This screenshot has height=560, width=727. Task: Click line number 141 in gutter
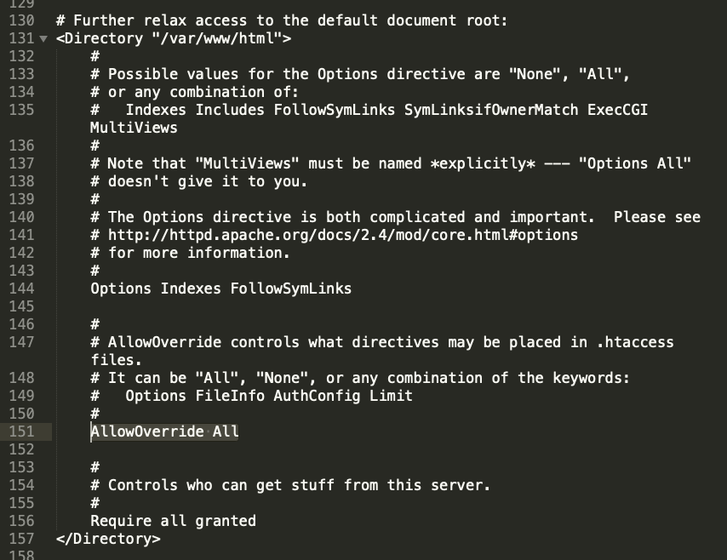21,235
